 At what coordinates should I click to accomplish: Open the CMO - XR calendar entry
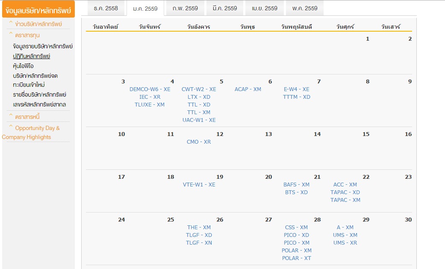(199, 142)
